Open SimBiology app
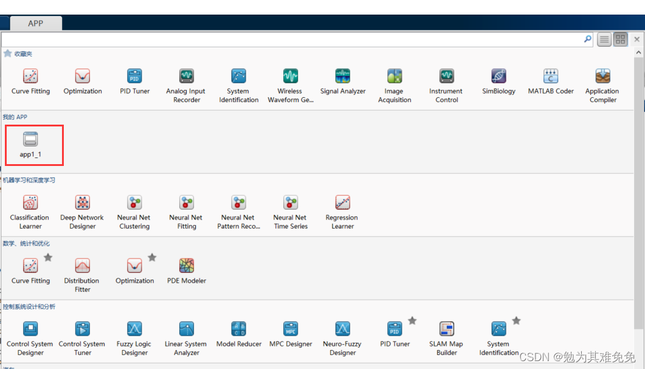 [498, 81]
